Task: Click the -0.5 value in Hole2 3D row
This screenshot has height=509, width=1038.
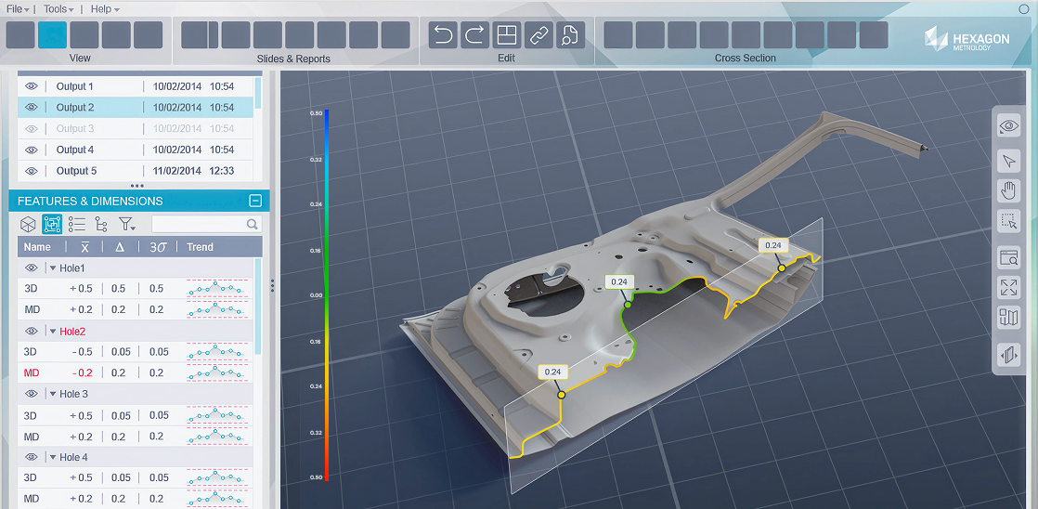Action: (83, 351)
